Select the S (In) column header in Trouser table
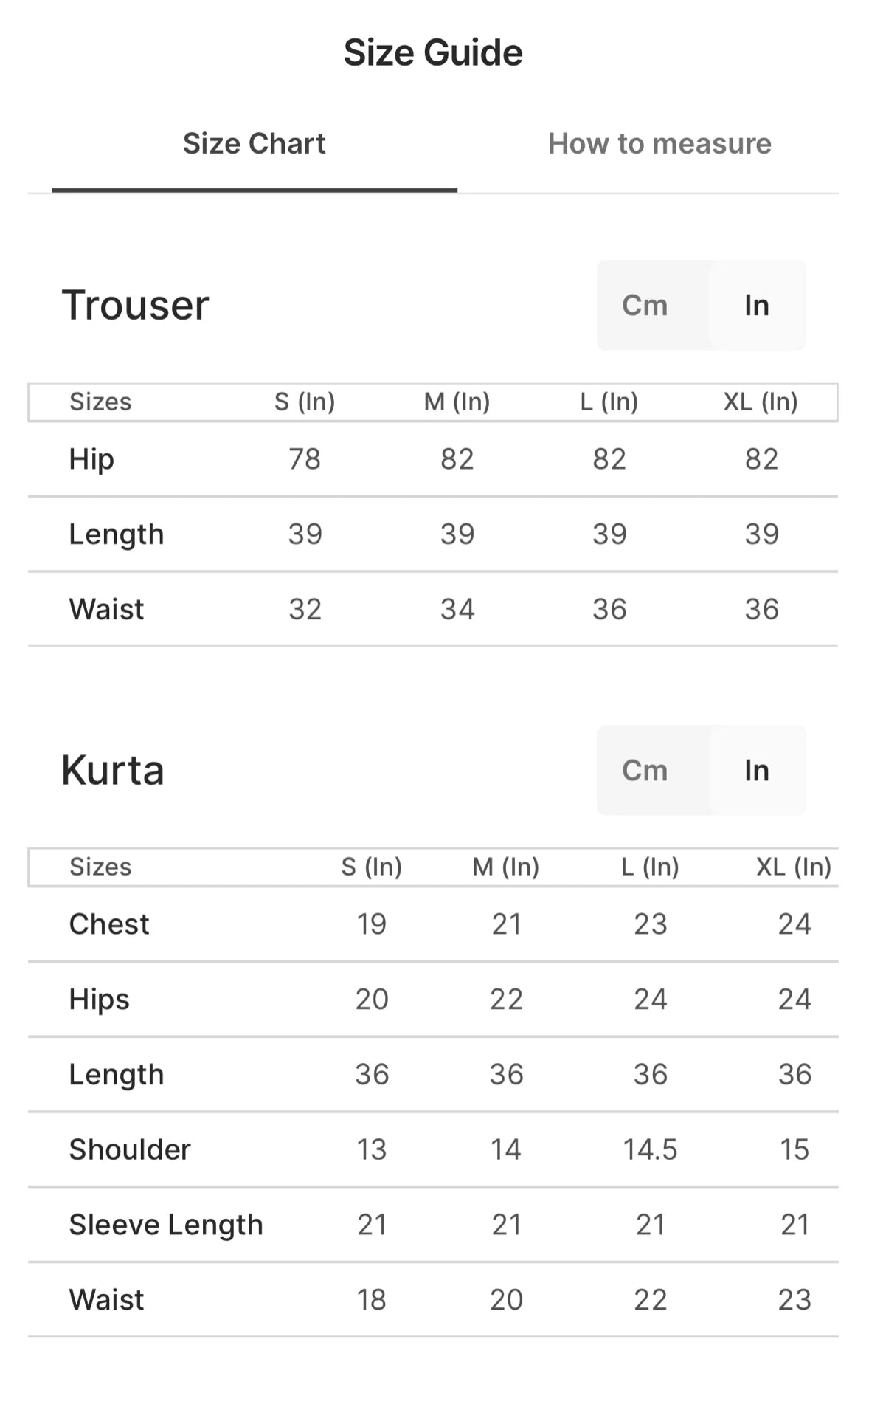 (x=305, y=402)
